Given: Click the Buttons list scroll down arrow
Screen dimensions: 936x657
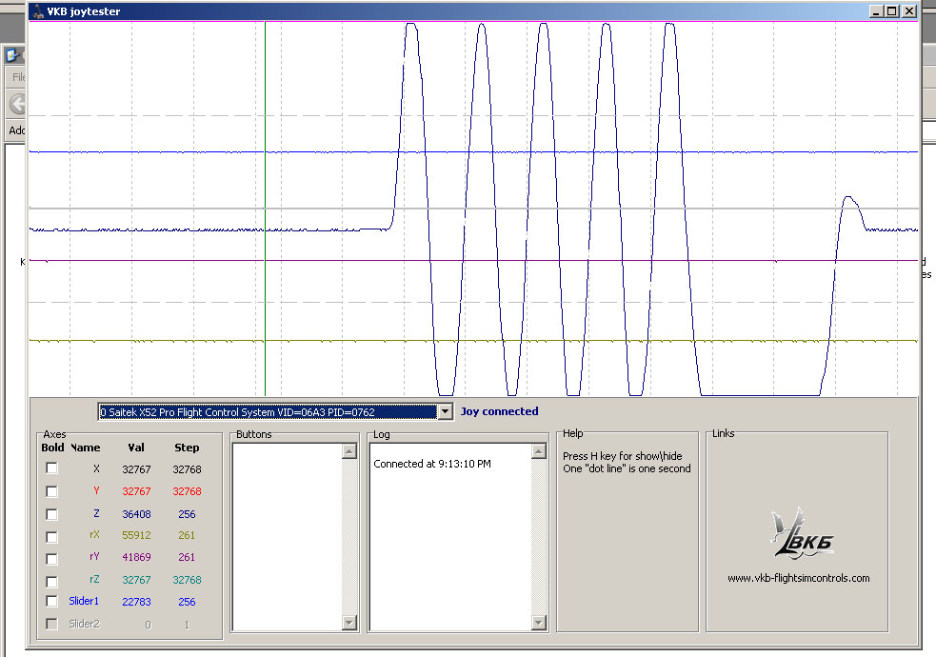Looking at the screenshot, I should (349, 622).
